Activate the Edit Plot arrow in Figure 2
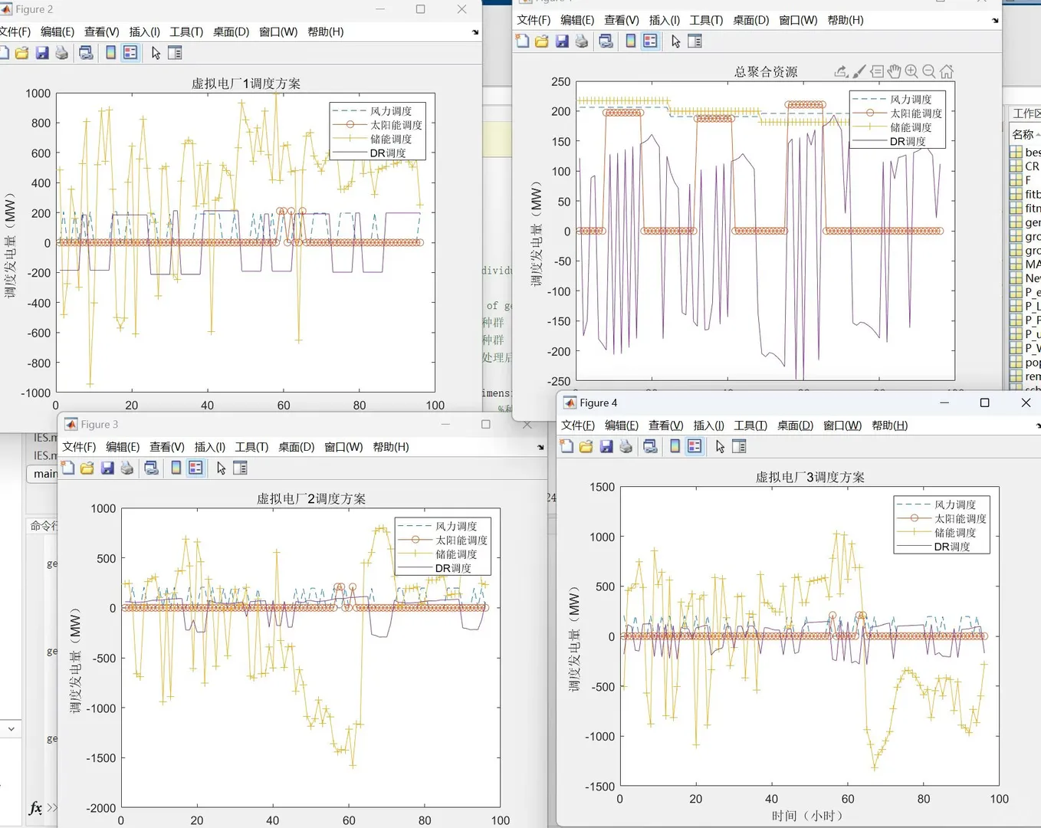This screenshot has width=1041, height=828. click(156, 53)
